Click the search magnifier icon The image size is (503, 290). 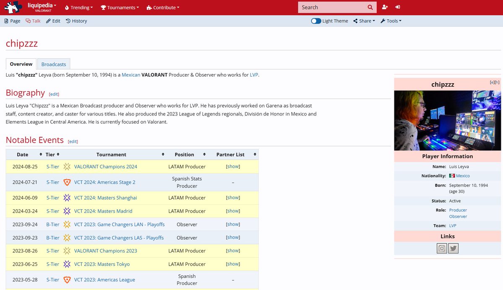[x=370, y=7]
